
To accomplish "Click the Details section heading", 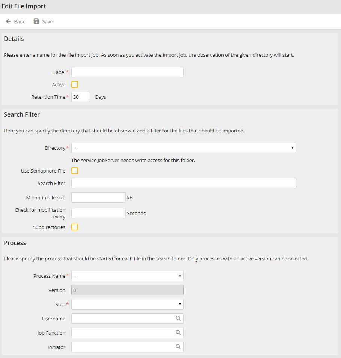I will tap(14, 39).
